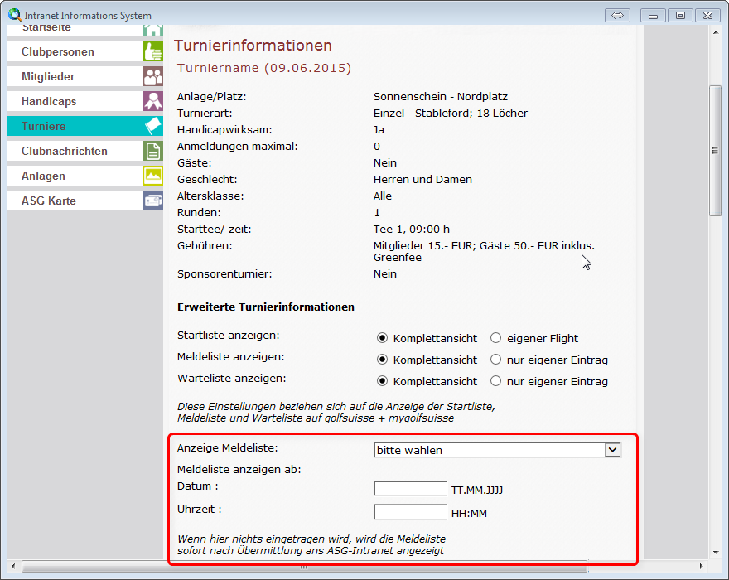Click the Clubnachrichten document icon

pyautogui.click(x=152, y=152)
